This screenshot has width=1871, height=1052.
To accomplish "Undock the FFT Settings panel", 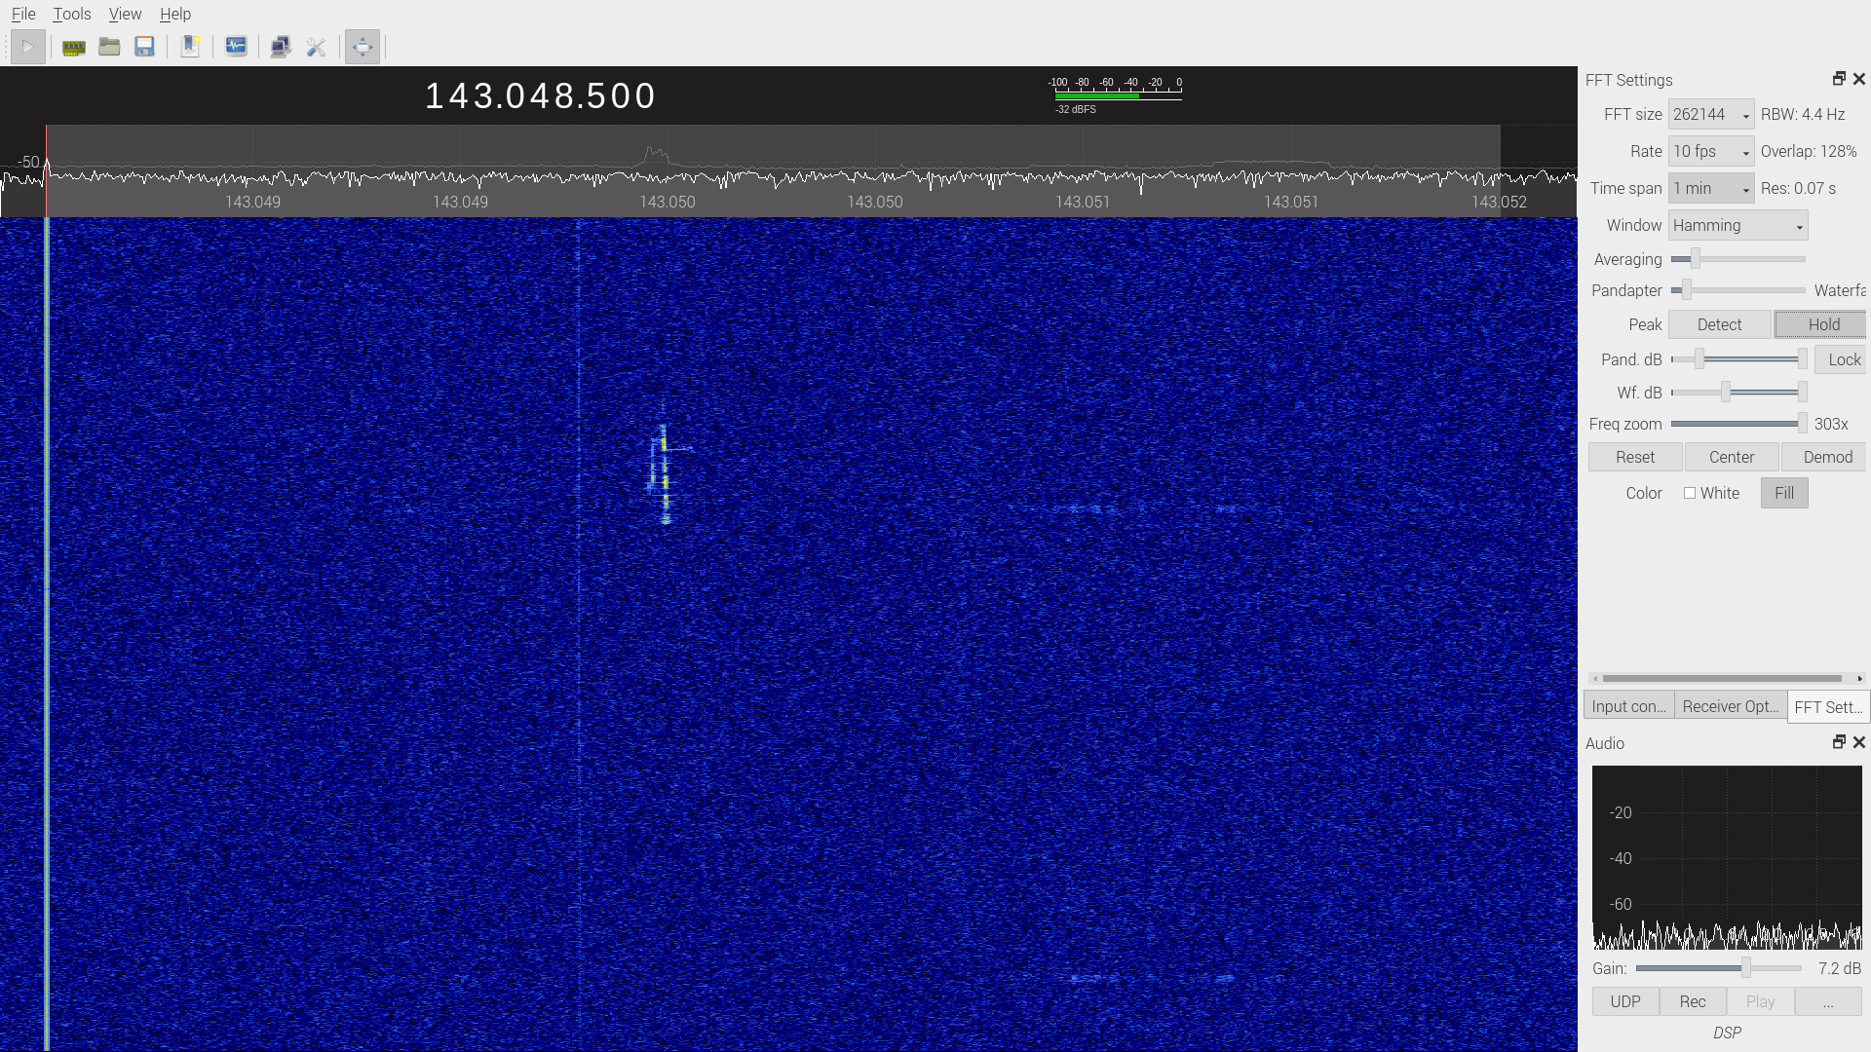I will [1839, 79].
